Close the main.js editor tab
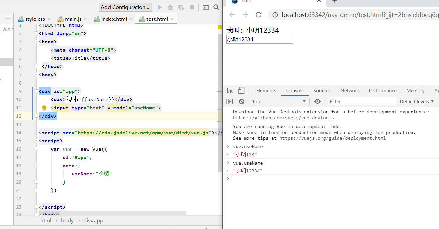This screenshot has height=229, width=439. tap(85, 19)
